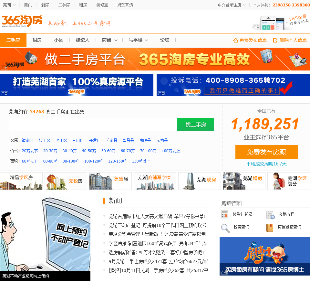Filter by price 30-40万

point(70,151)
